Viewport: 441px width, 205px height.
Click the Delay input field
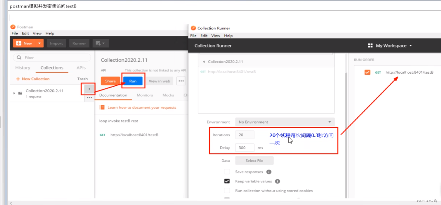point(245,148)
